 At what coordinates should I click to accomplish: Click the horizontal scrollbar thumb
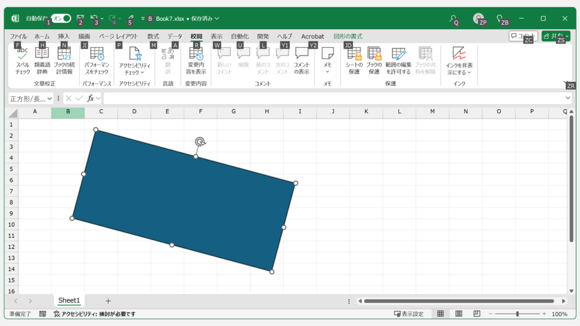[459, 301]
